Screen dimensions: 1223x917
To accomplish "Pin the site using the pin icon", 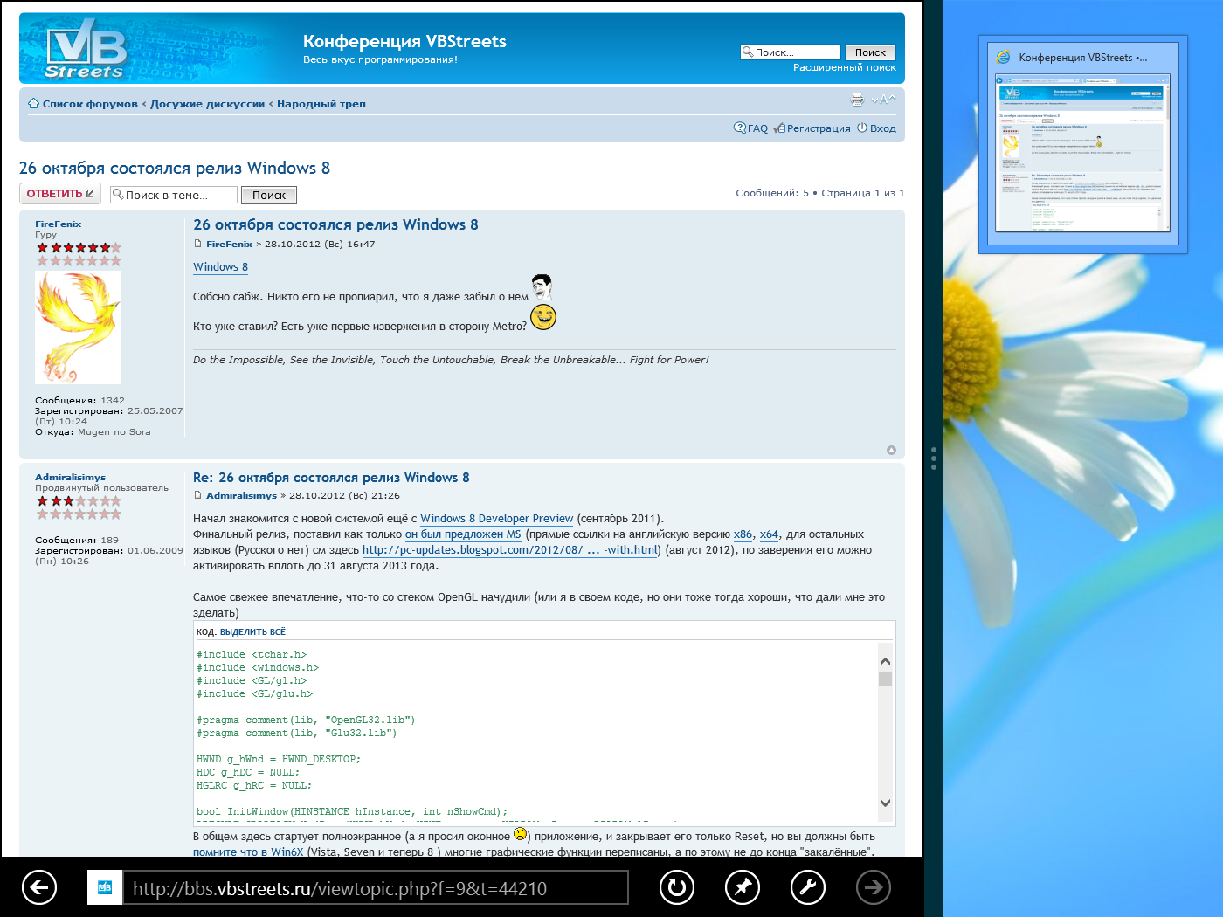I will (x=743, y=888).
